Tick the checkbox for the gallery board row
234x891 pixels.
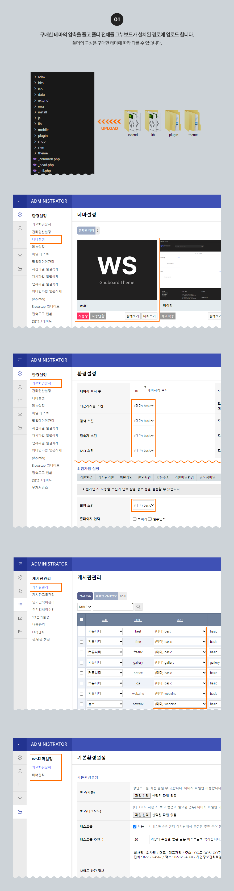point(82,663)
